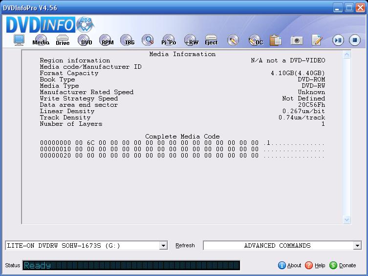Screen dimensions: 368x276
Task: Minimize the DVDInfoPro window
Action: (338, 8)
